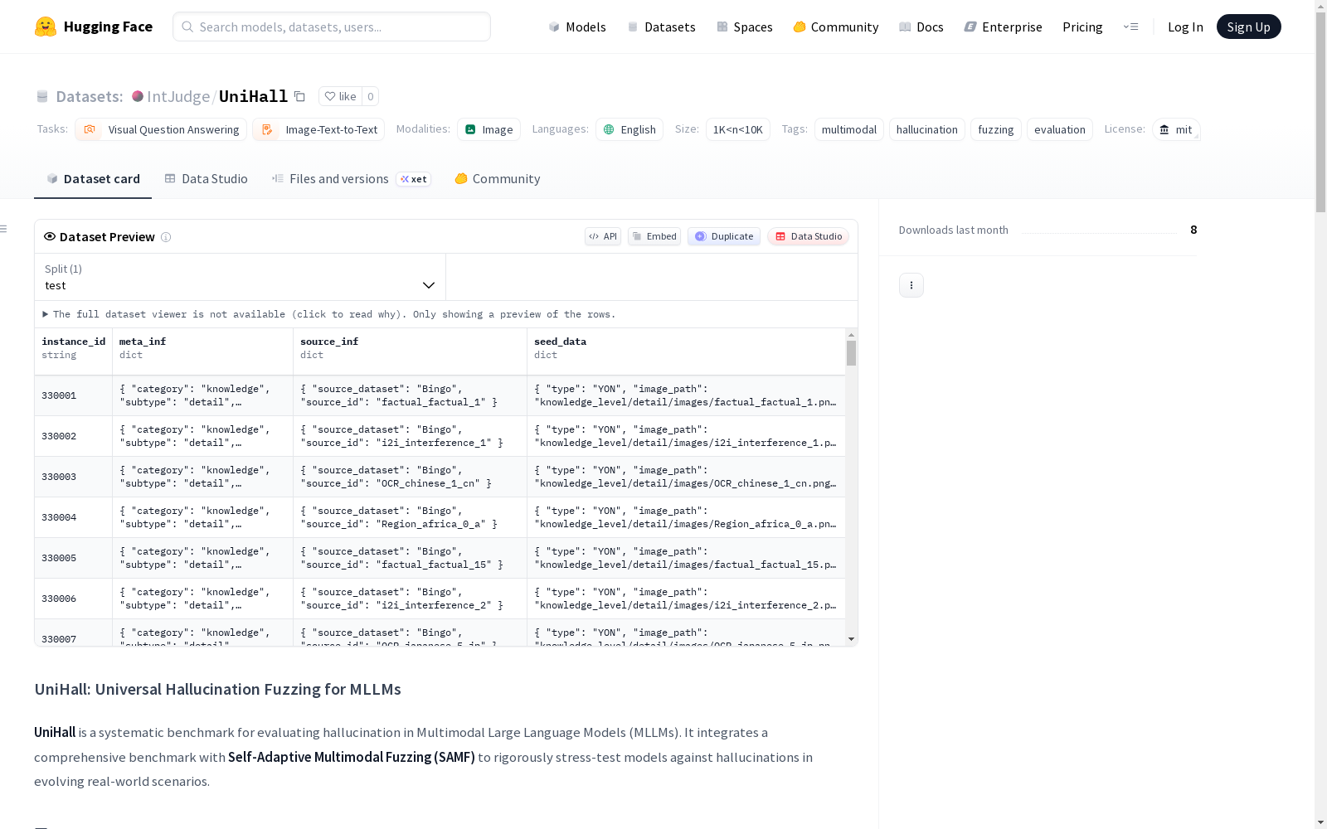Click the source_inf cell containing OCR_chinese_1_cn
The width and height of the screenshot is (1327, 829).
tap(410, 477)
